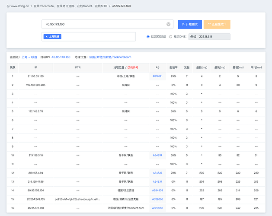
Task: Click 中国/上海/联通 location cell
Action: (126, 76)
